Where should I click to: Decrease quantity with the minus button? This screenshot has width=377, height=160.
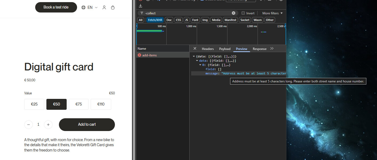coord(29,124)
